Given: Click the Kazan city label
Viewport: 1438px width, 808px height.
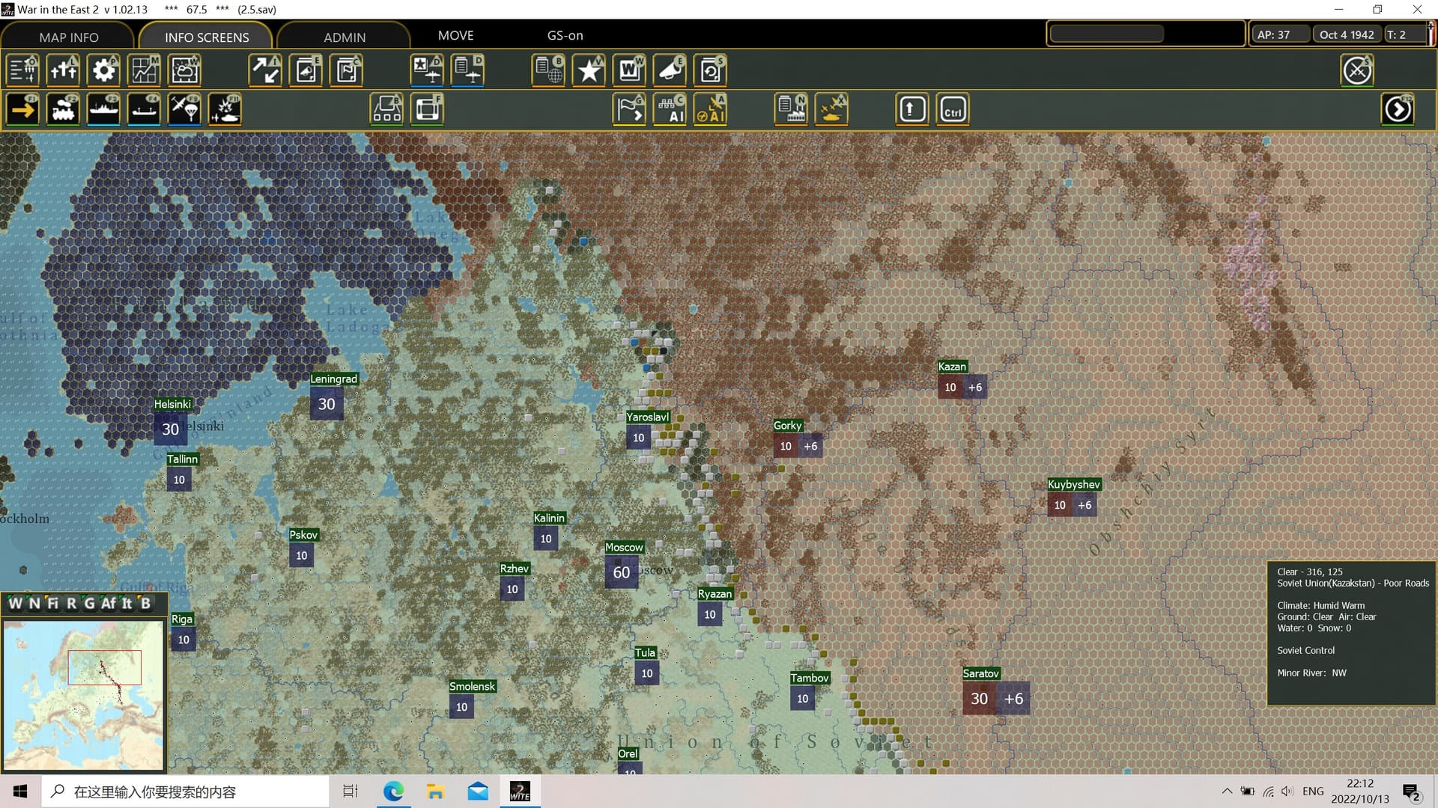Looking at the screenshot, I should coord(952,367).
